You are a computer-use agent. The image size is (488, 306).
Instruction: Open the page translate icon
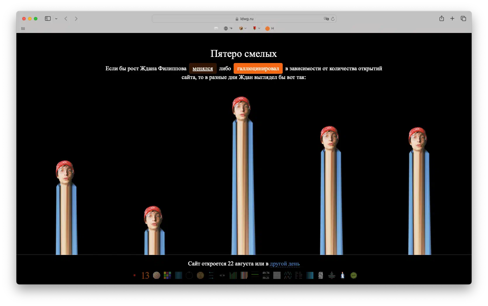(x=326, y=19)
